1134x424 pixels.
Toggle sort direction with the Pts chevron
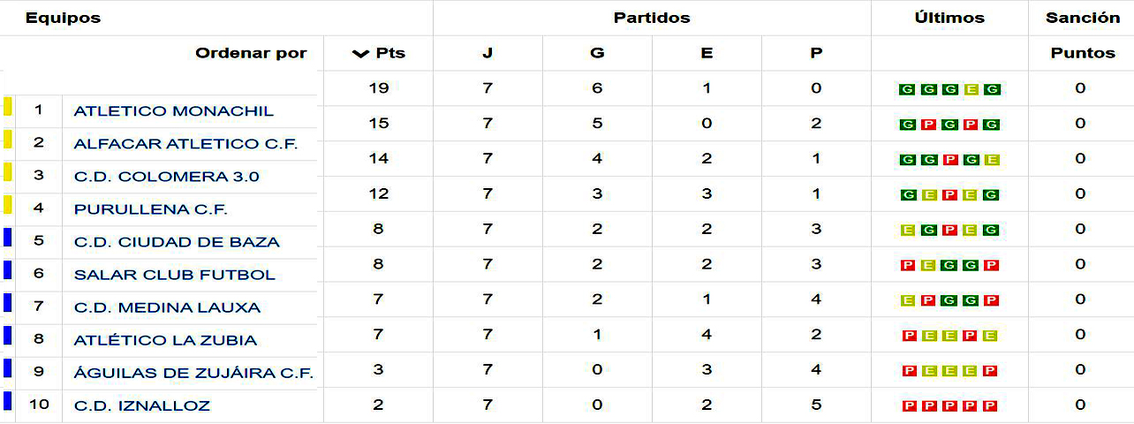[359, 54]
